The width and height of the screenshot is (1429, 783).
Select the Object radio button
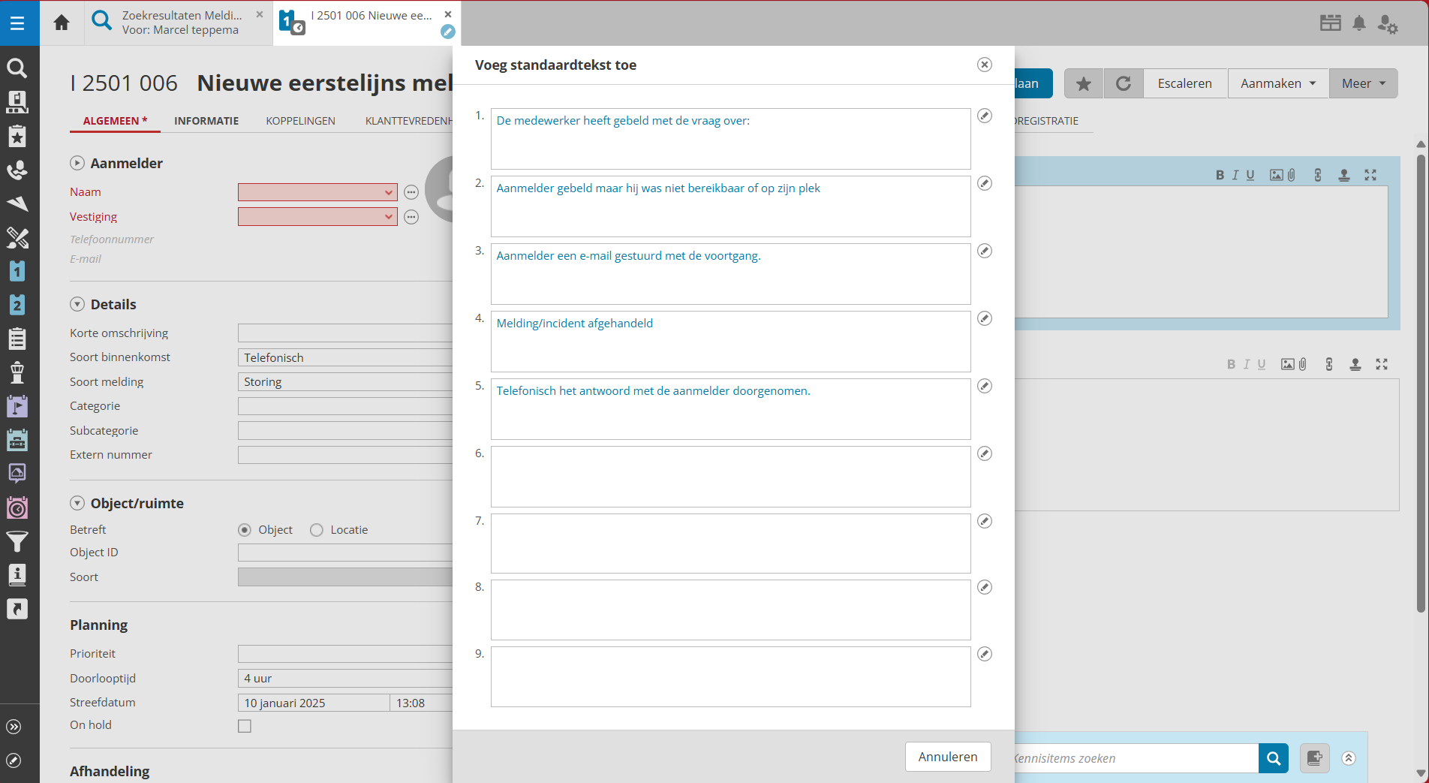click(x=245, y=530)
